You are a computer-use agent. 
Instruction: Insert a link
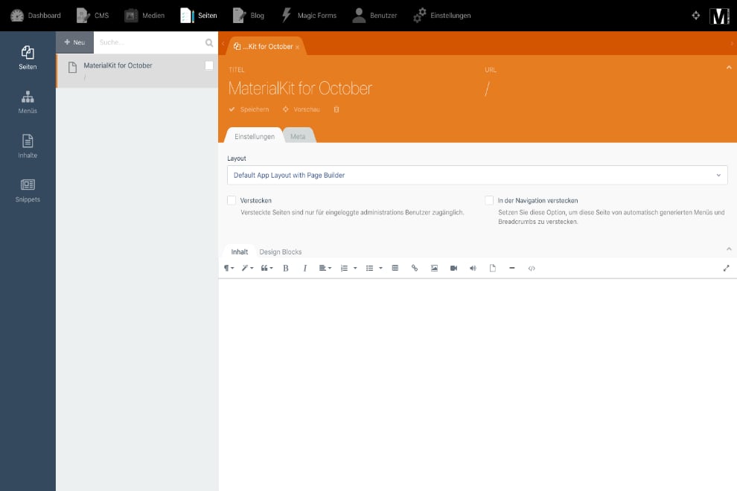(415, 269)
